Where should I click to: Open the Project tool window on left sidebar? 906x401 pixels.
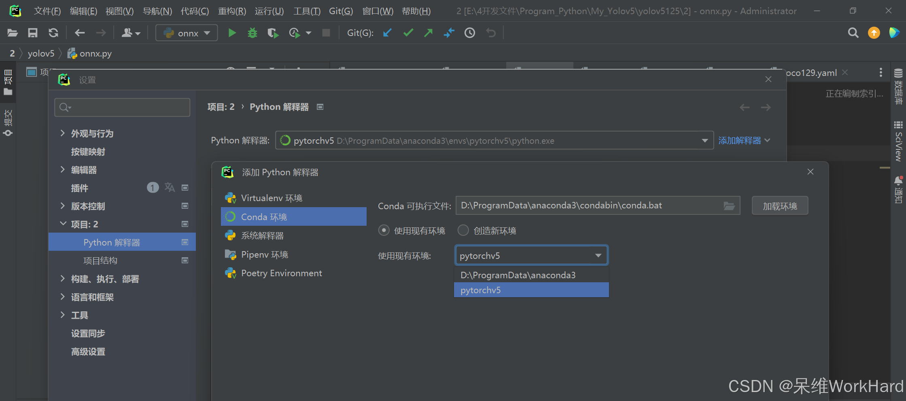point(8,82)
